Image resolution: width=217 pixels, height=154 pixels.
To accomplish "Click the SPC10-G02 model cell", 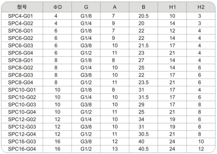I will point(22,97).
